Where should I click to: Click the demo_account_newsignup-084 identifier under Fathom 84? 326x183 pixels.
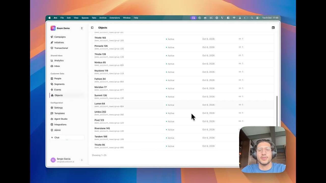click(x=109, y=82)
